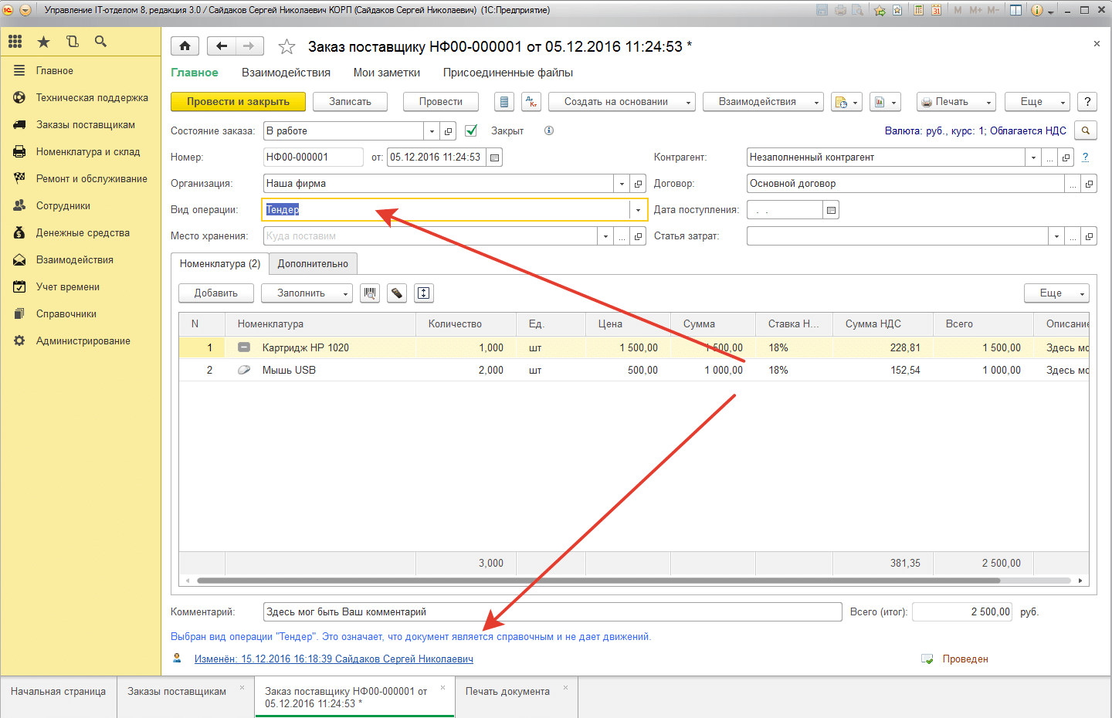Toggle the Закрыт checkbox
The image size is (1112, 718).
pos(471,131)
